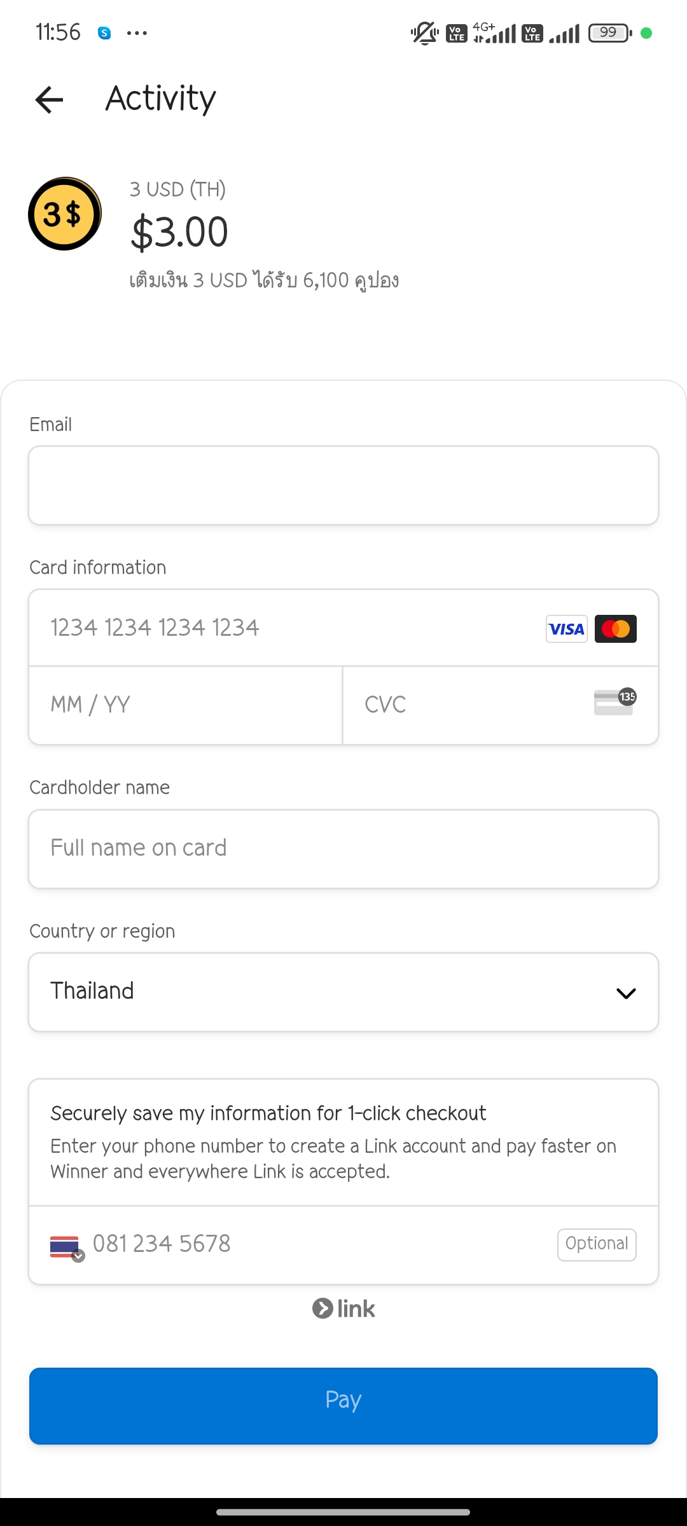Focus the CVC input field

point(471,705)
